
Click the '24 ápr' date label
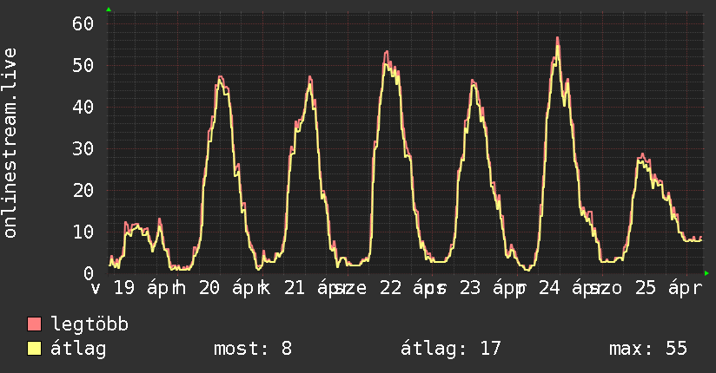point(570,288)
